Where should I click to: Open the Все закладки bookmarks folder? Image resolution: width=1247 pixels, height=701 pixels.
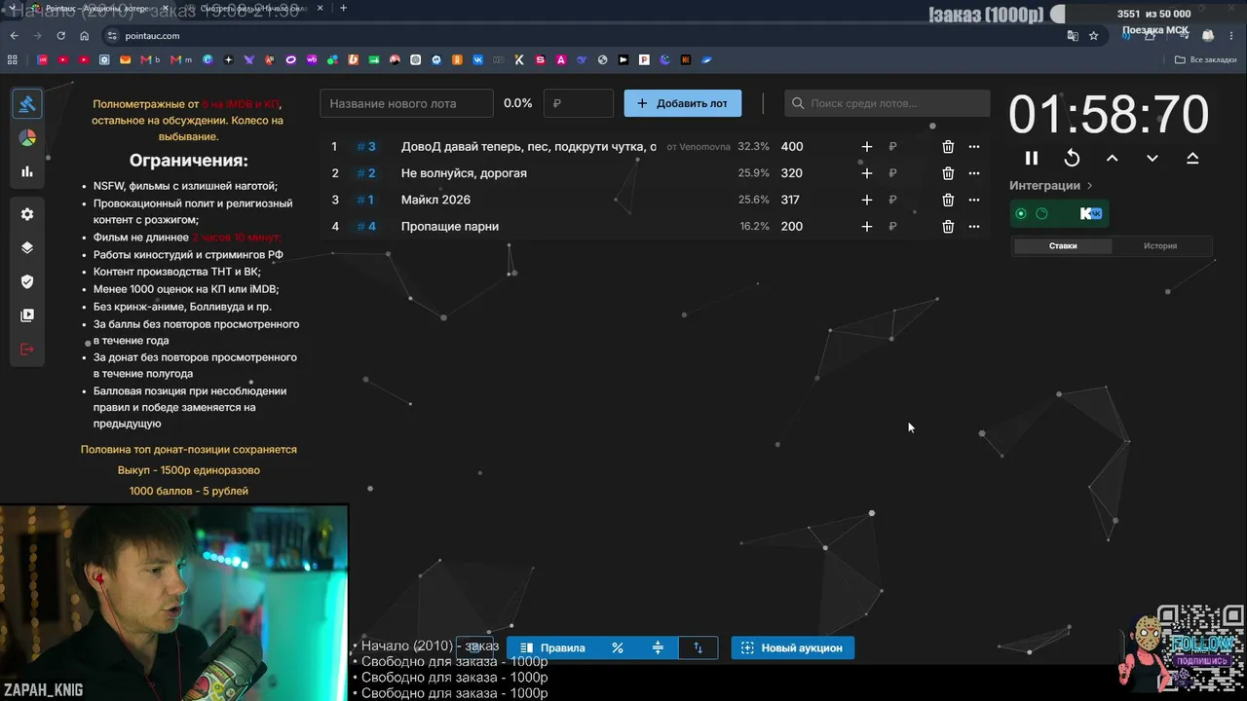(1205, 59)
